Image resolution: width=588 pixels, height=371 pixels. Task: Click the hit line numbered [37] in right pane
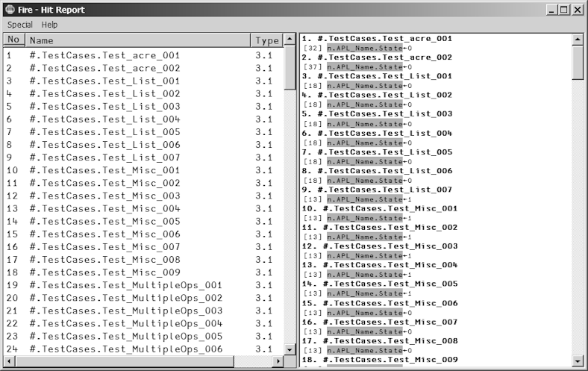point(357,67)
